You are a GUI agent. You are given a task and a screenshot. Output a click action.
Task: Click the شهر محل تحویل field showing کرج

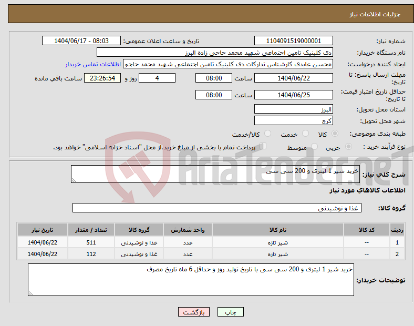(293, 120)
